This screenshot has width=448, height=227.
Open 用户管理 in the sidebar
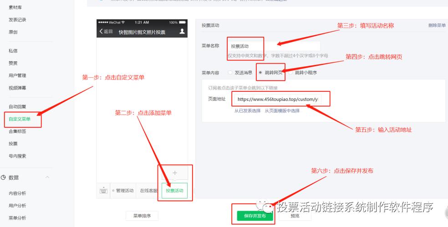point(17,75)
